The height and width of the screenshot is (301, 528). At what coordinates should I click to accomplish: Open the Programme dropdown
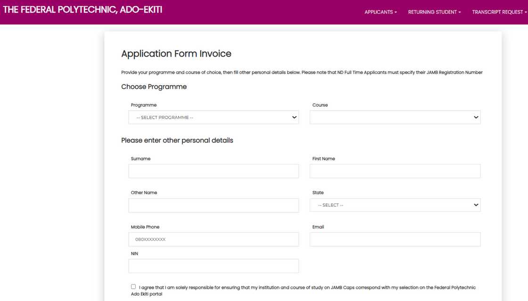(213, 117)
